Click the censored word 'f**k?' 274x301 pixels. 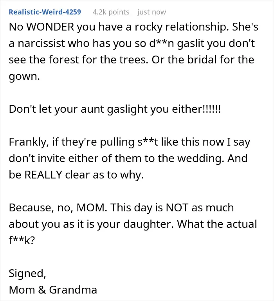22,241
